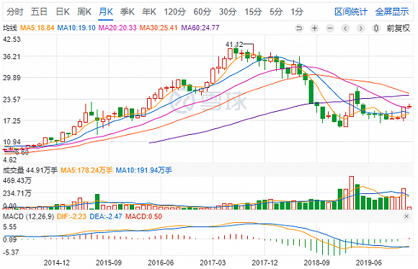Switch to the 60分 interval tab

[x=202, y=12]
